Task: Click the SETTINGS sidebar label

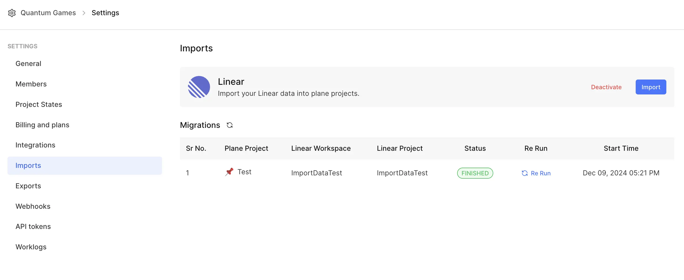Action: tap(22, 46)
